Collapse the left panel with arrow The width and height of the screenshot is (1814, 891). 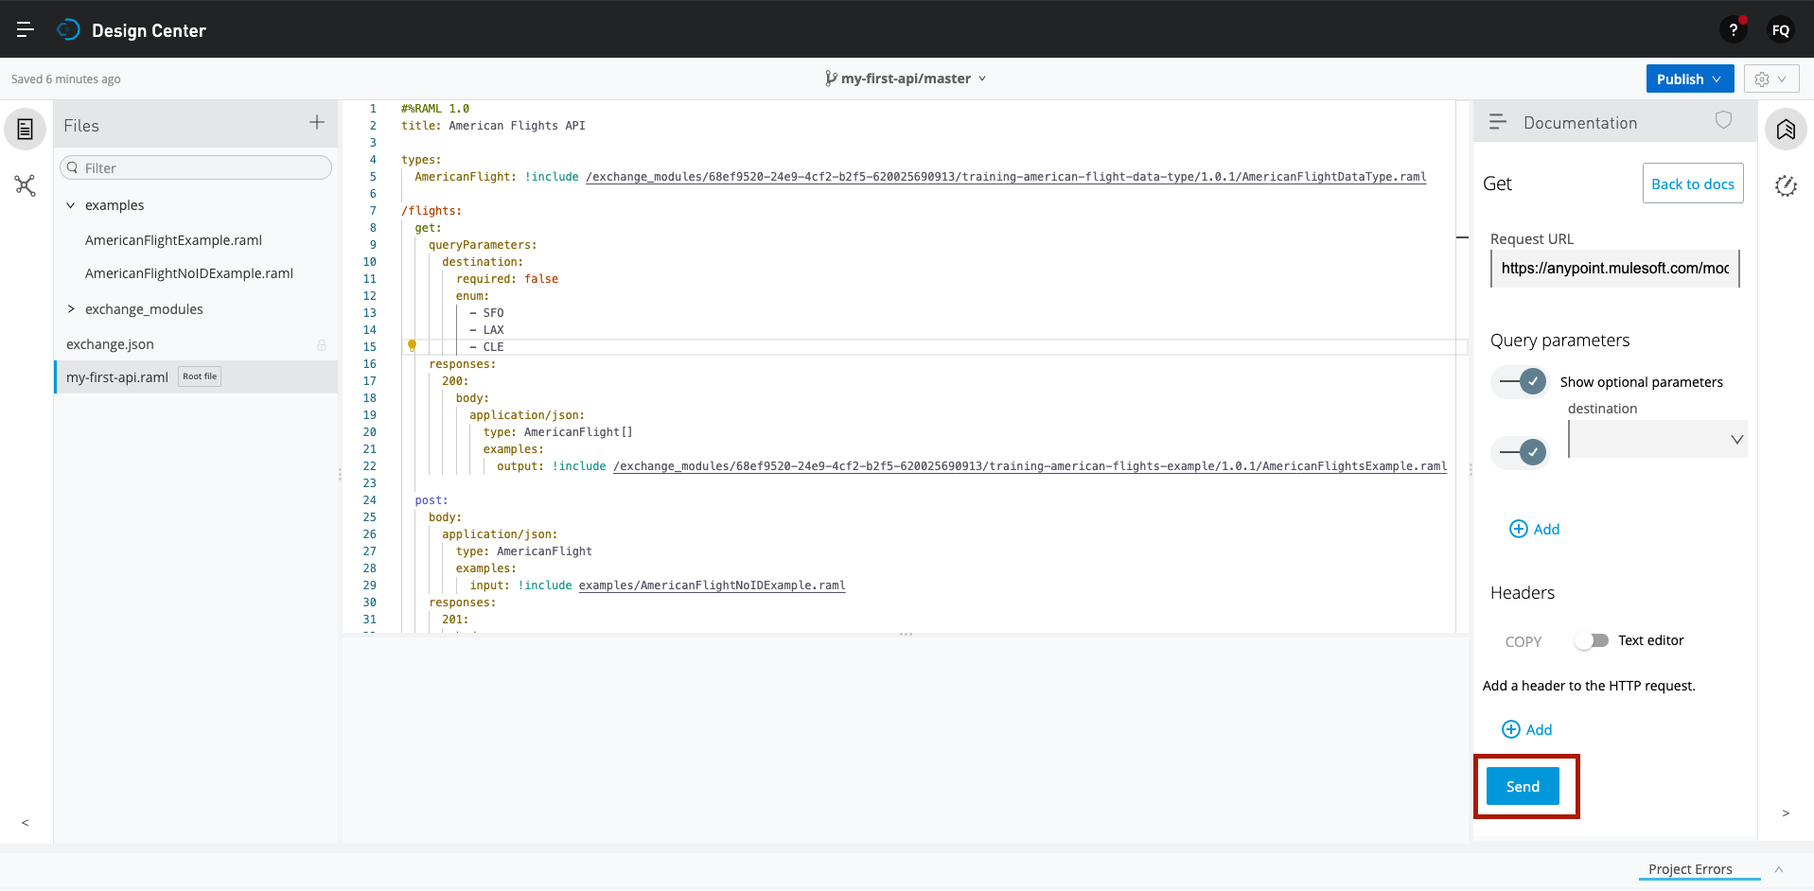26,822
